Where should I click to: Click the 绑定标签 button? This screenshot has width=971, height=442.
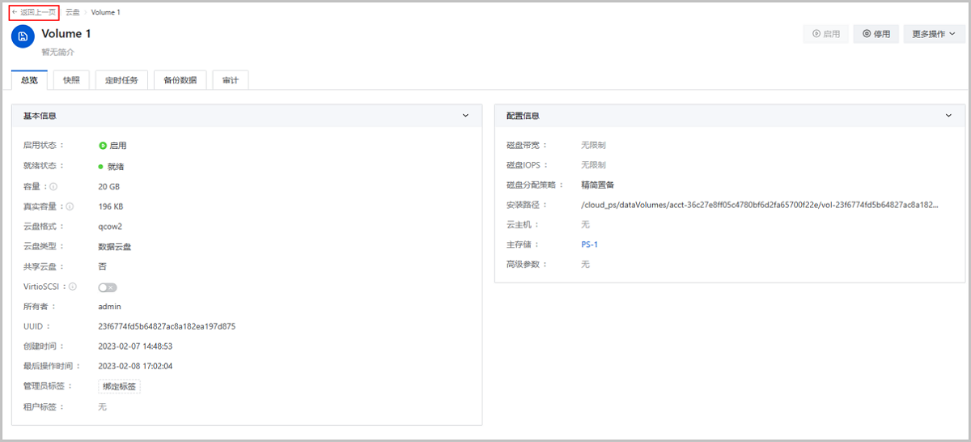(120, 387)
